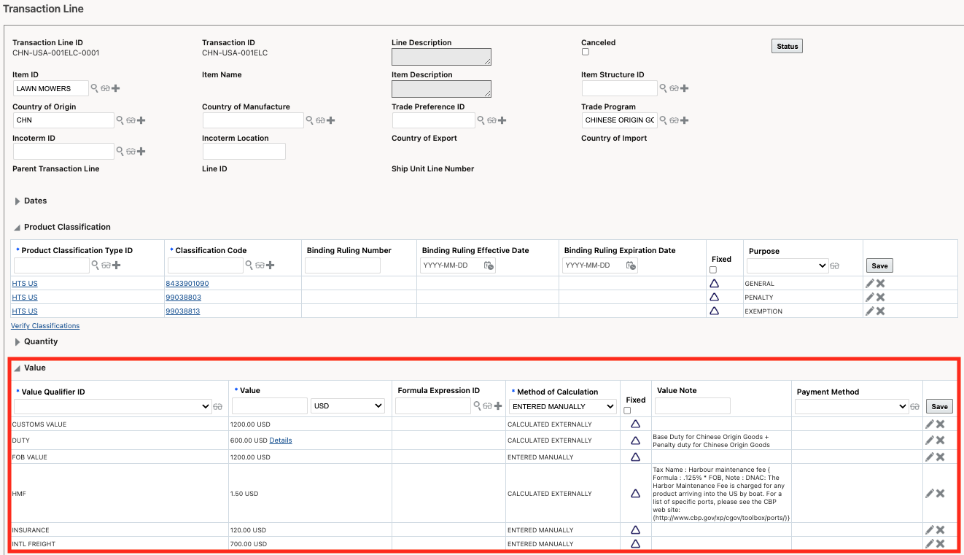Add new Classification Code plus icon

(x=271, y=265)
